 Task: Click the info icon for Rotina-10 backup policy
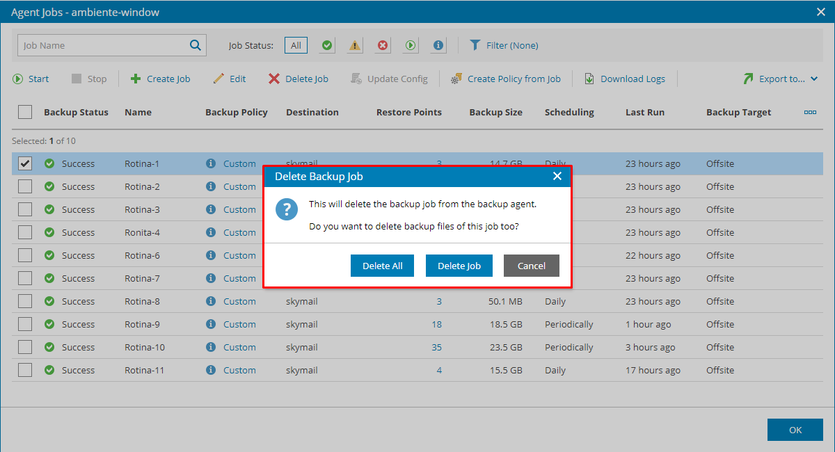pos(211,347)
